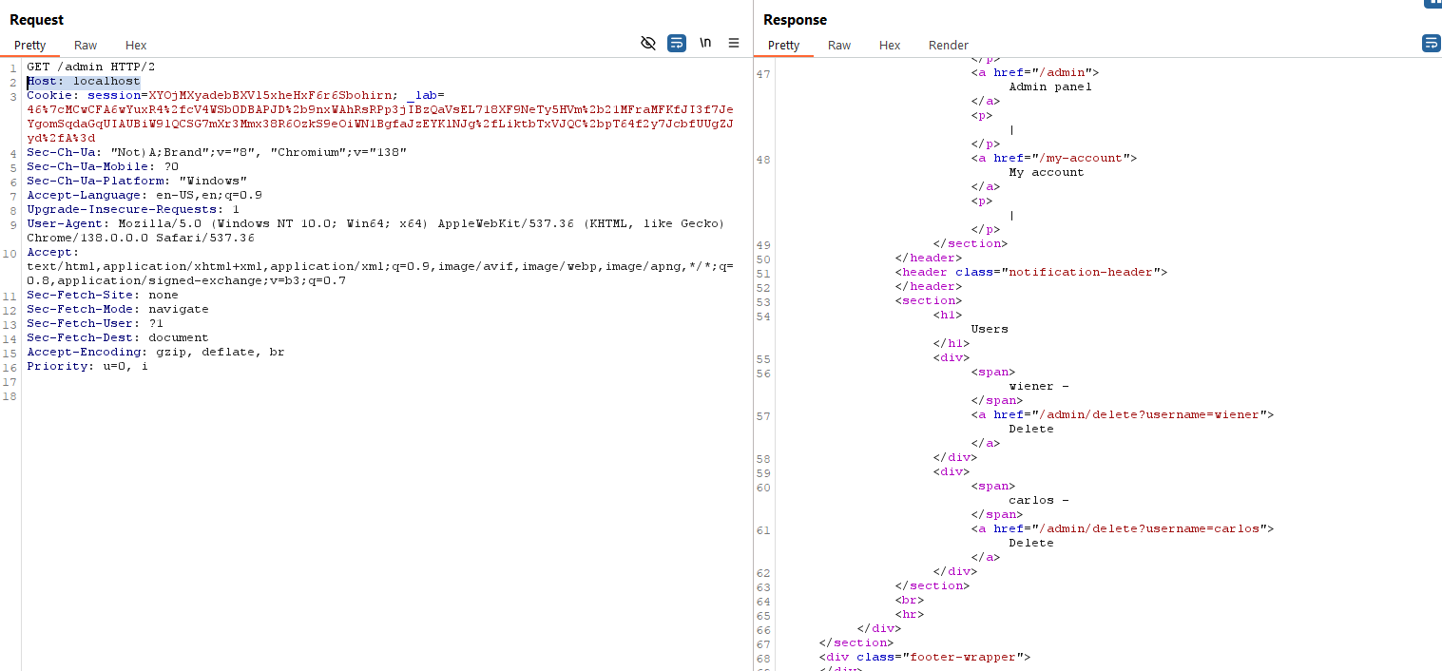This screenshot has width=1442, height=671.
Task: Switch the Request view to Hex tab
Action: click(136, 45)
